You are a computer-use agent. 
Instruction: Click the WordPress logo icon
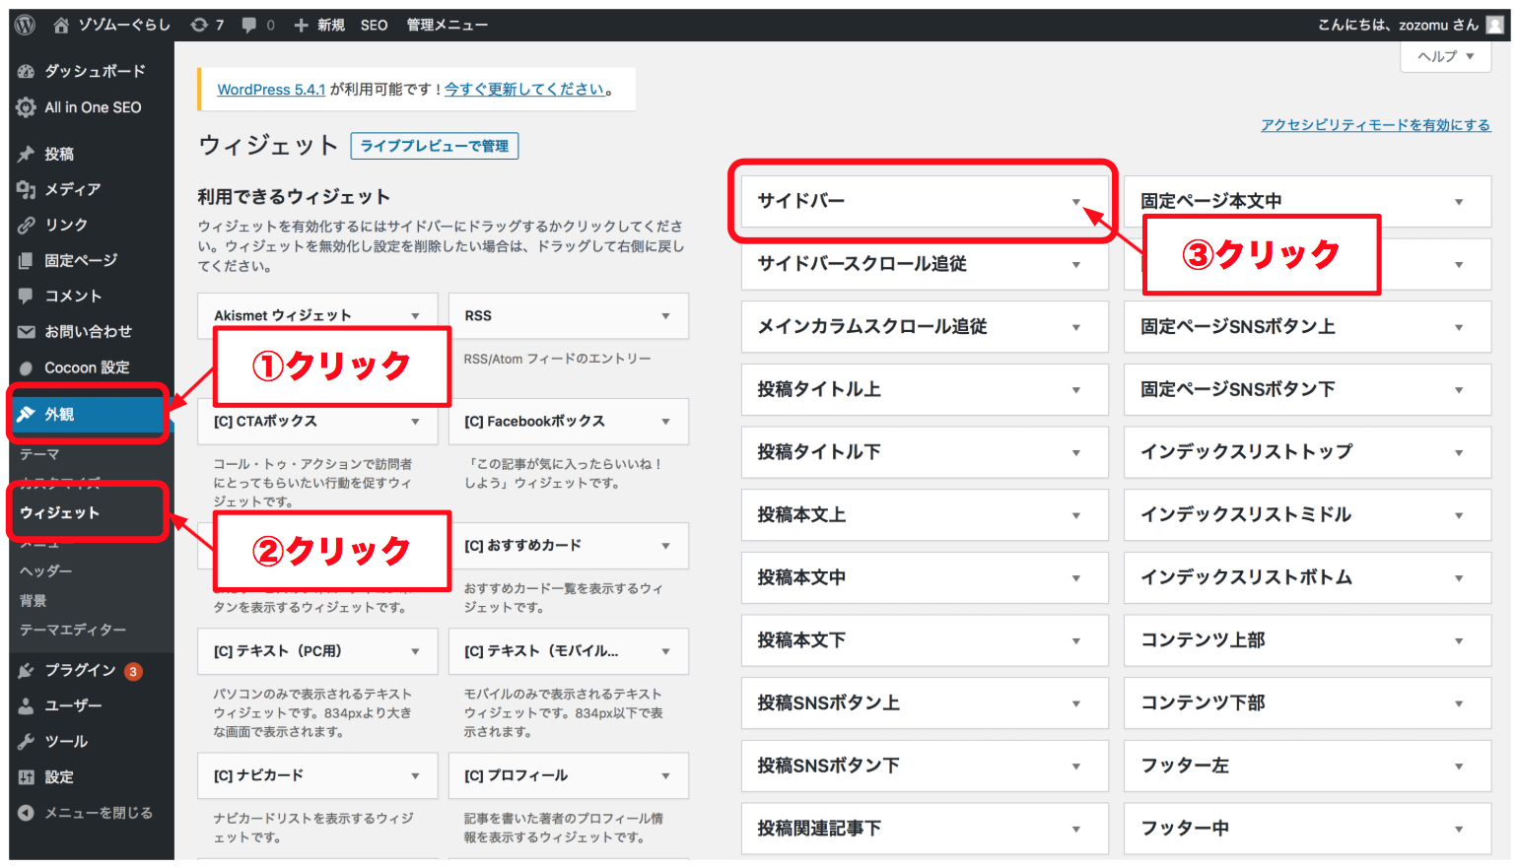click(x=26, y=25)
